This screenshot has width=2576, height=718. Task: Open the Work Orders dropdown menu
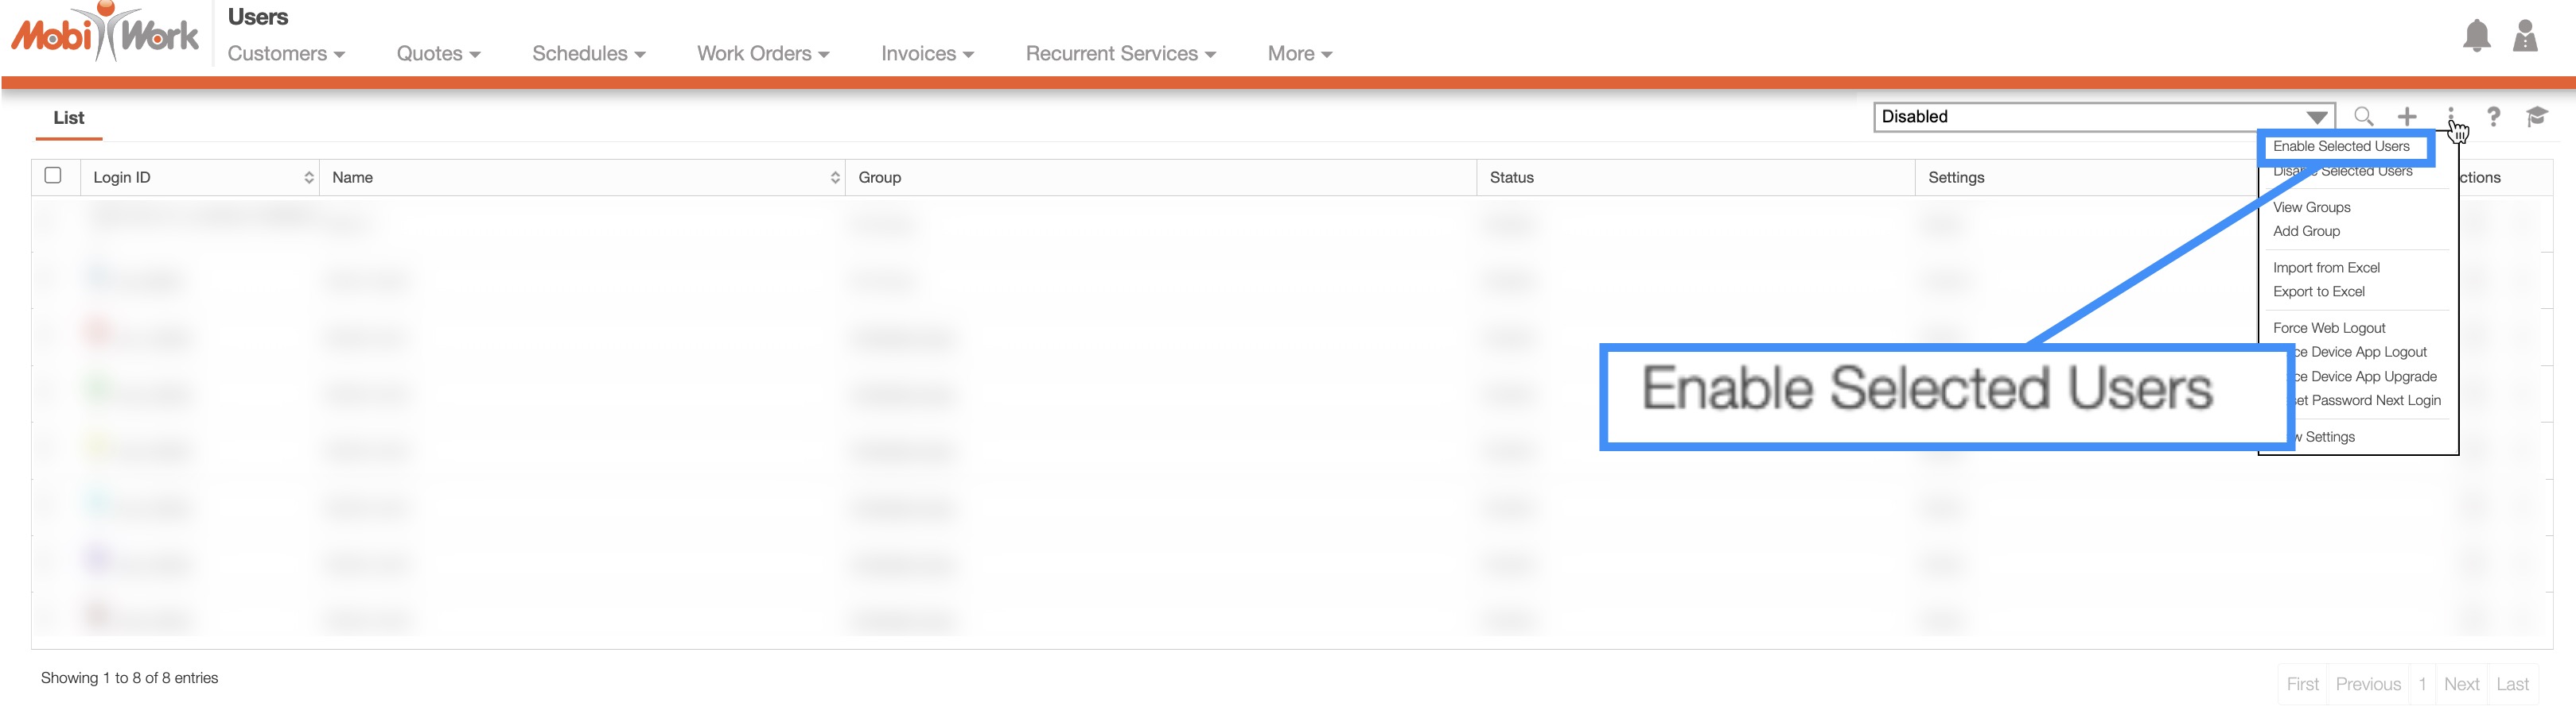[763, 54]
